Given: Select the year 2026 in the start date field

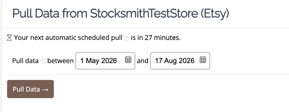Looking at the screenshot, I should [109, 61].
